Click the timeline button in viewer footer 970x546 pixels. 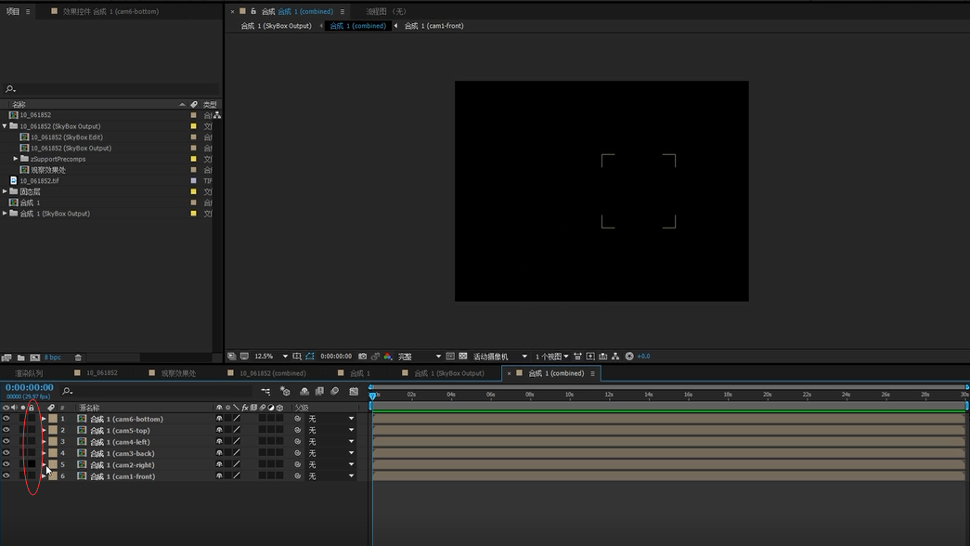click(602, 357)
